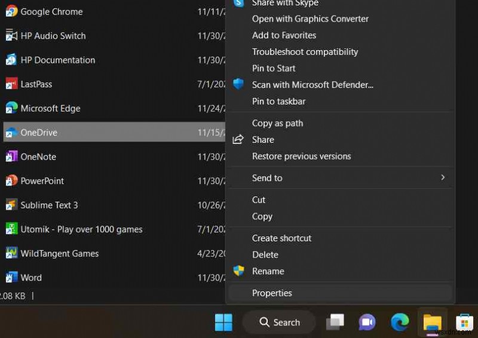
Task: Click the 11/24 date of Microsoft Edge
Action: (x=212, y=109)
